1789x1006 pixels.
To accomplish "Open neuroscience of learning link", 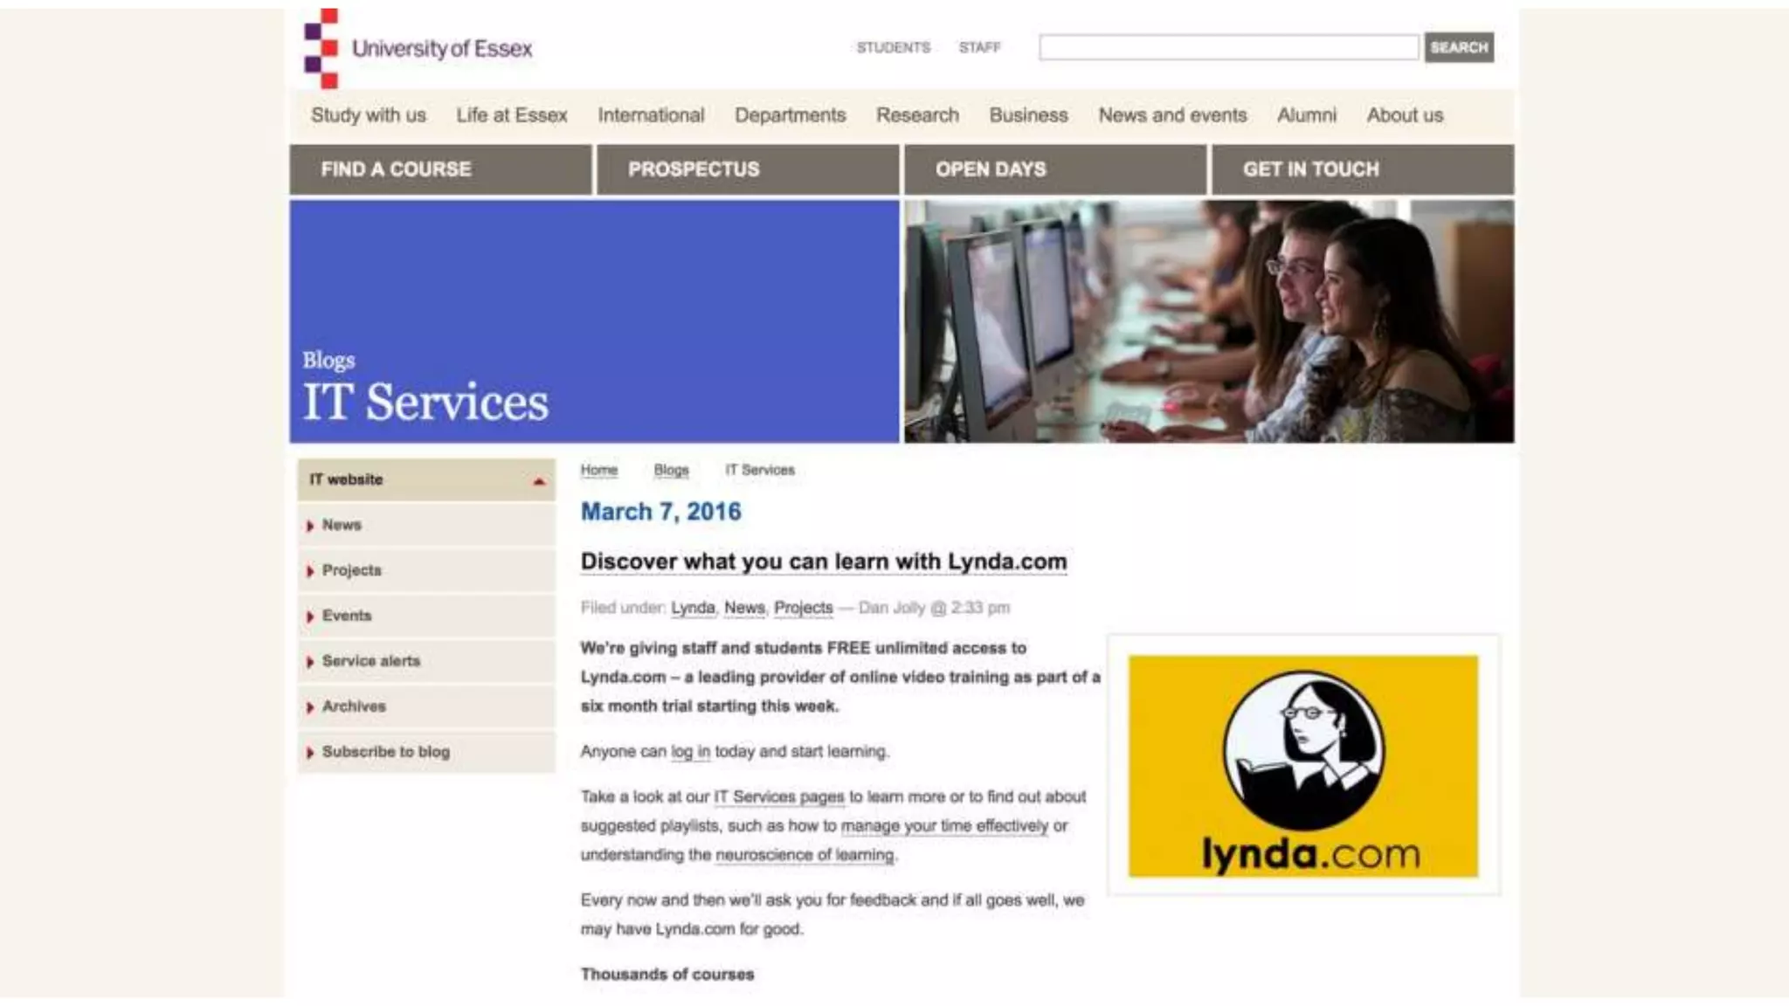I will [x=805, y=855].
